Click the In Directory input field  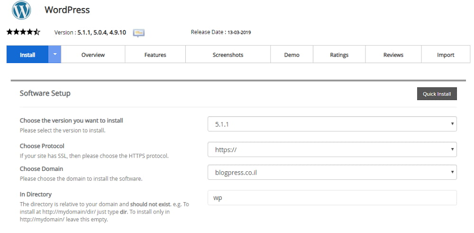click(332, 197)
